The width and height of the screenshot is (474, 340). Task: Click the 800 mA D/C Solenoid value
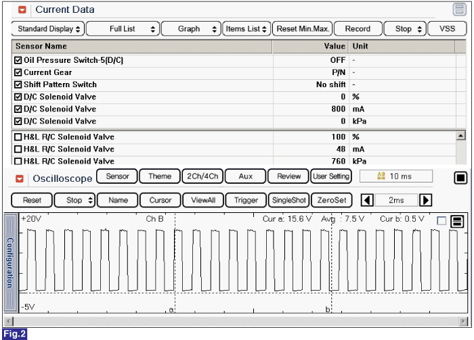338,109
